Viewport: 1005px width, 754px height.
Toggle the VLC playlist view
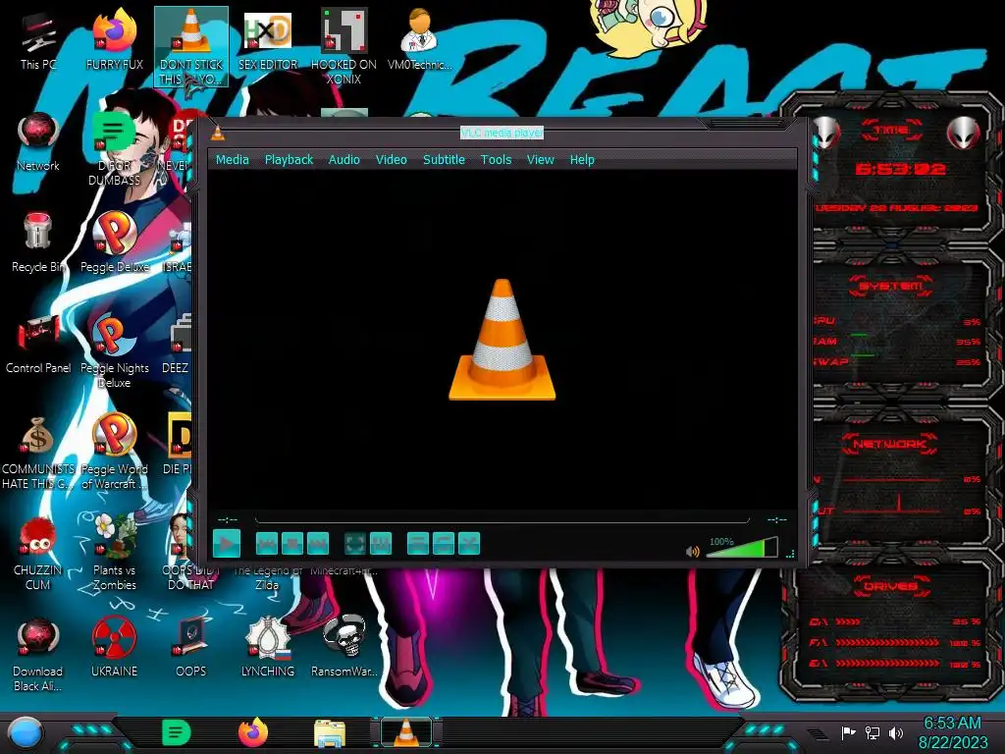(418, 544)
